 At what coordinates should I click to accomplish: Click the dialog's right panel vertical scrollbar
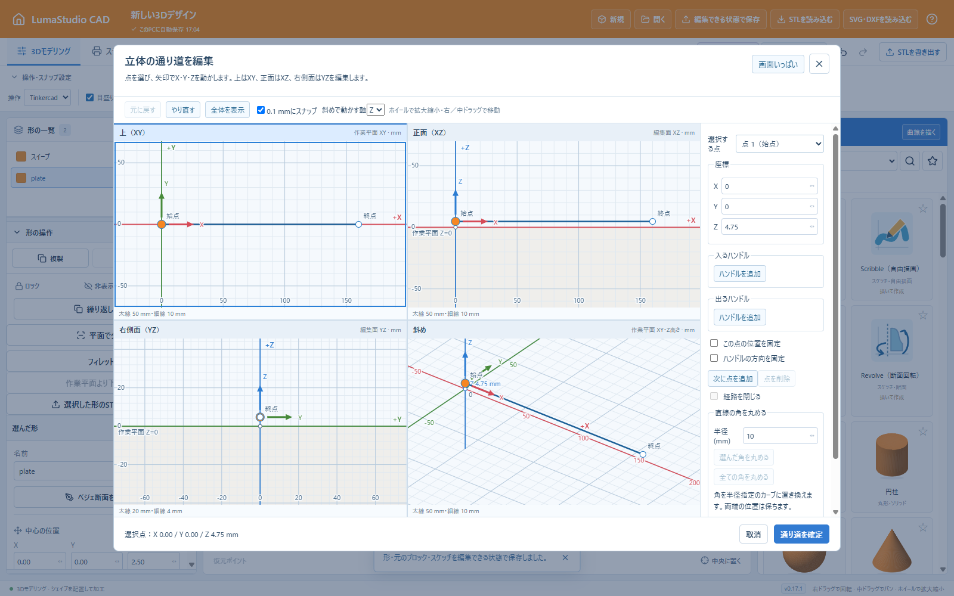tap(835, 297)
